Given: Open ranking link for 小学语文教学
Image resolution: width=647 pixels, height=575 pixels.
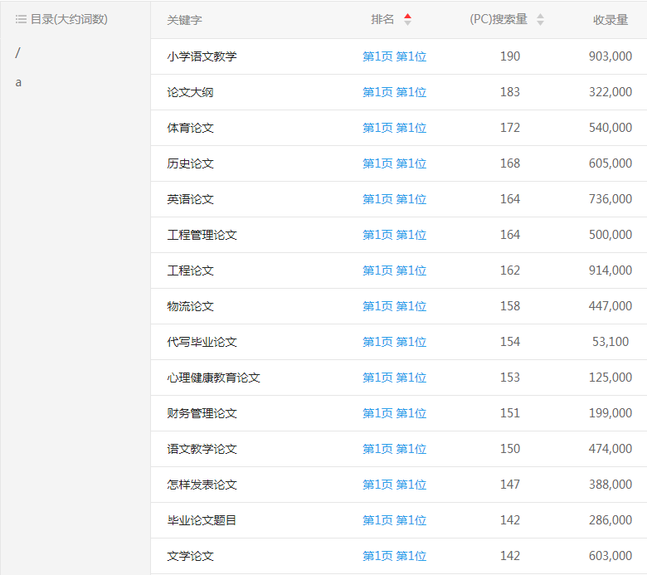Looking at the screenshot, I should pos(394,56).
